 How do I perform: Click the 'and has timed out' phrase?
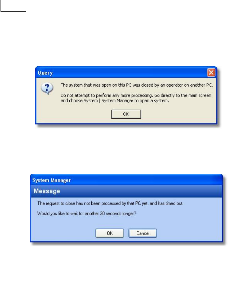[x=167, y=203]
